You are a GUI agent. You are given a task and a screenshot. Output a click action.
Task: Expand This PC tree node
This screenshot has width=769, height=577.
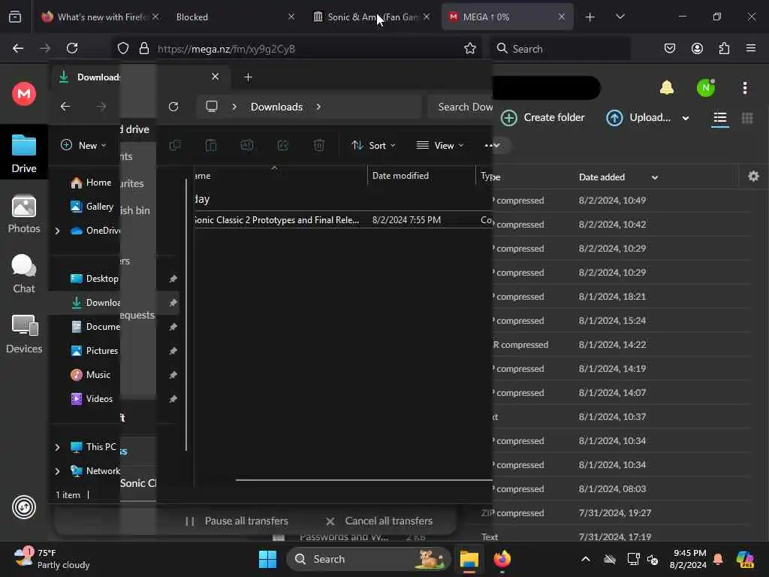[x=57, y=447]
